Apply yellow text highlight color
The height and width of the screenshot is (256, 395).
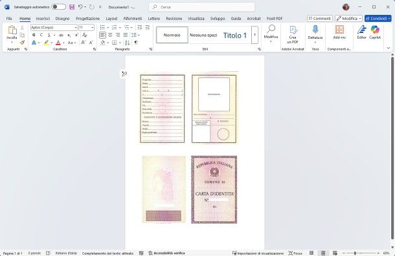[46, 43]
